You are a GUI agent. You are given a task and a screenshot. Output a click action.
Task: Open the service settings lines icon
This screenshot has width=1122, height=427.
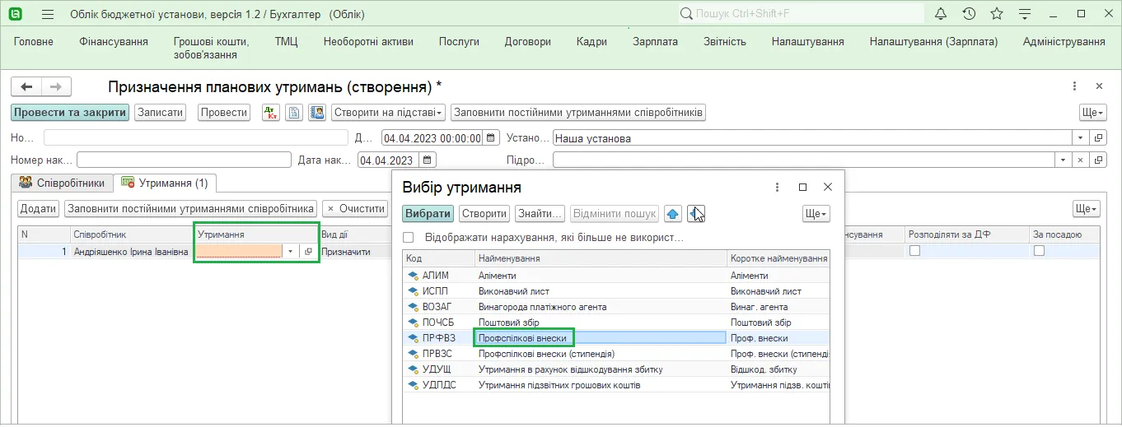(x=1025, y=14)
